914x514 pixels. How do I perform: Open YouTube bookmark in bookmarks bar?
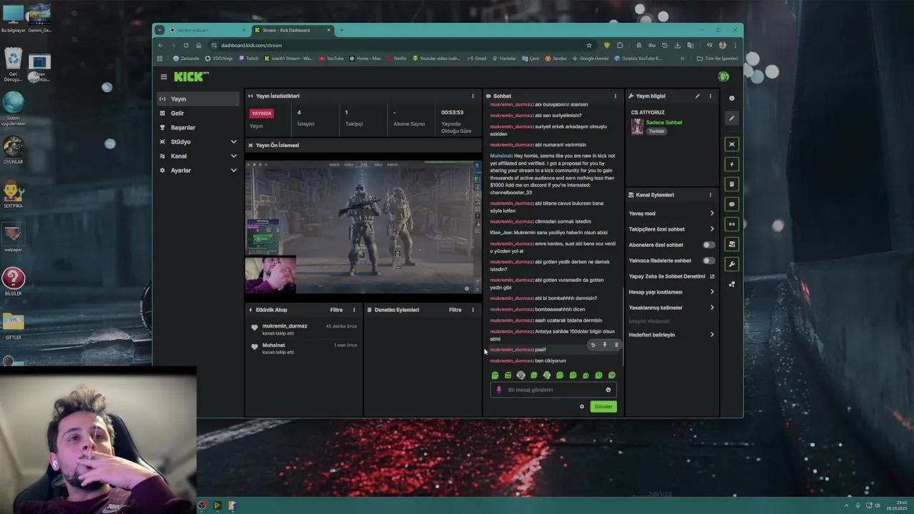click(x=331, y=59)
